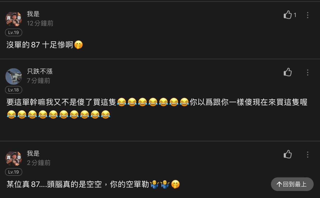Like the comment posted 2 minutes ago
The width and height of the screenshot is (320, 198).
(288, 154)
